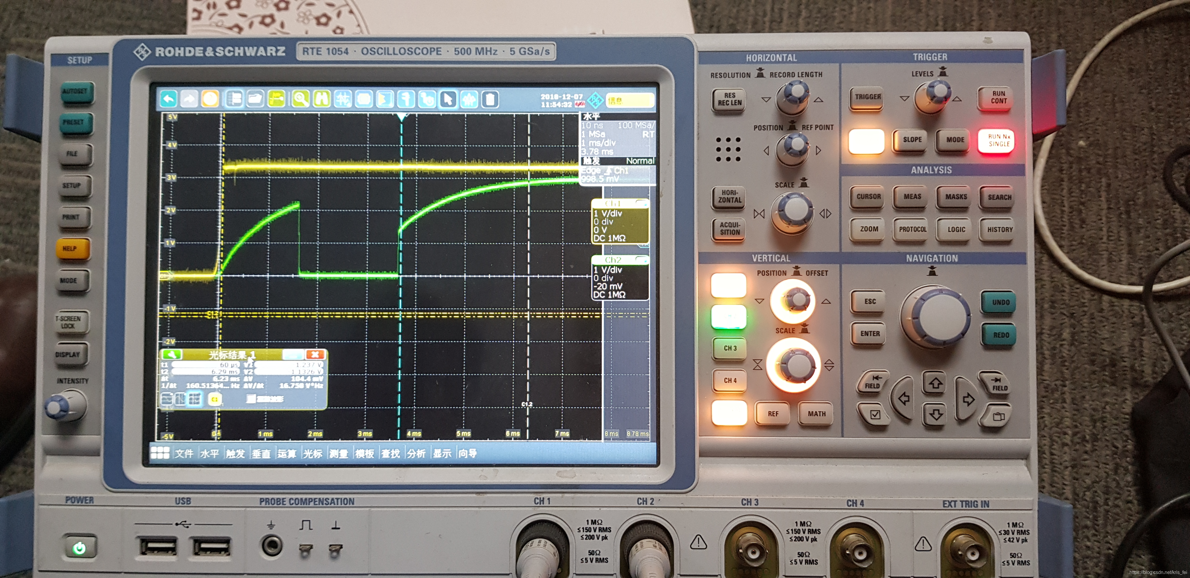Open the grid main menu icon beside 文件

click(x=160, y=452)
